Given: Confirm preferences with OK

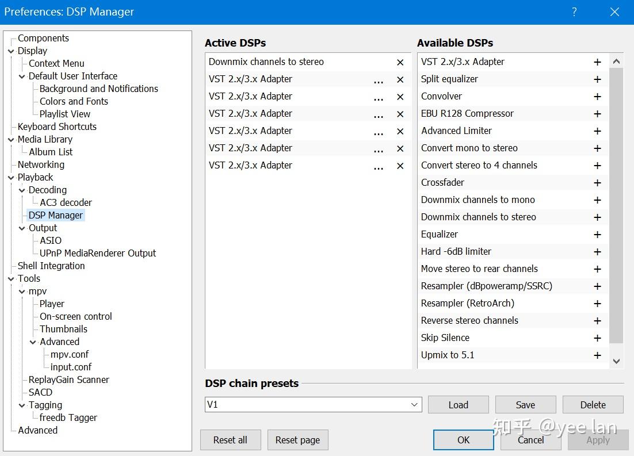Looking at the screenshot, I should (463, 440).
